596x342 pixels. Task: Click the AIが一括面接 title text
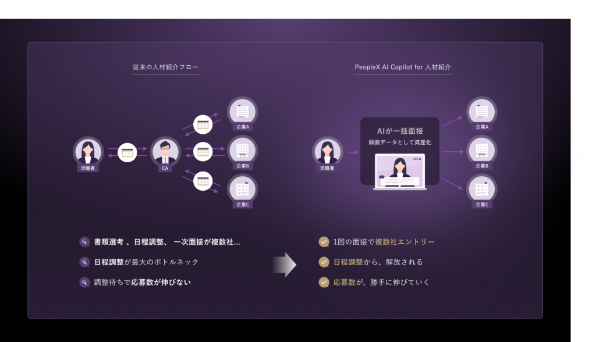399,131
